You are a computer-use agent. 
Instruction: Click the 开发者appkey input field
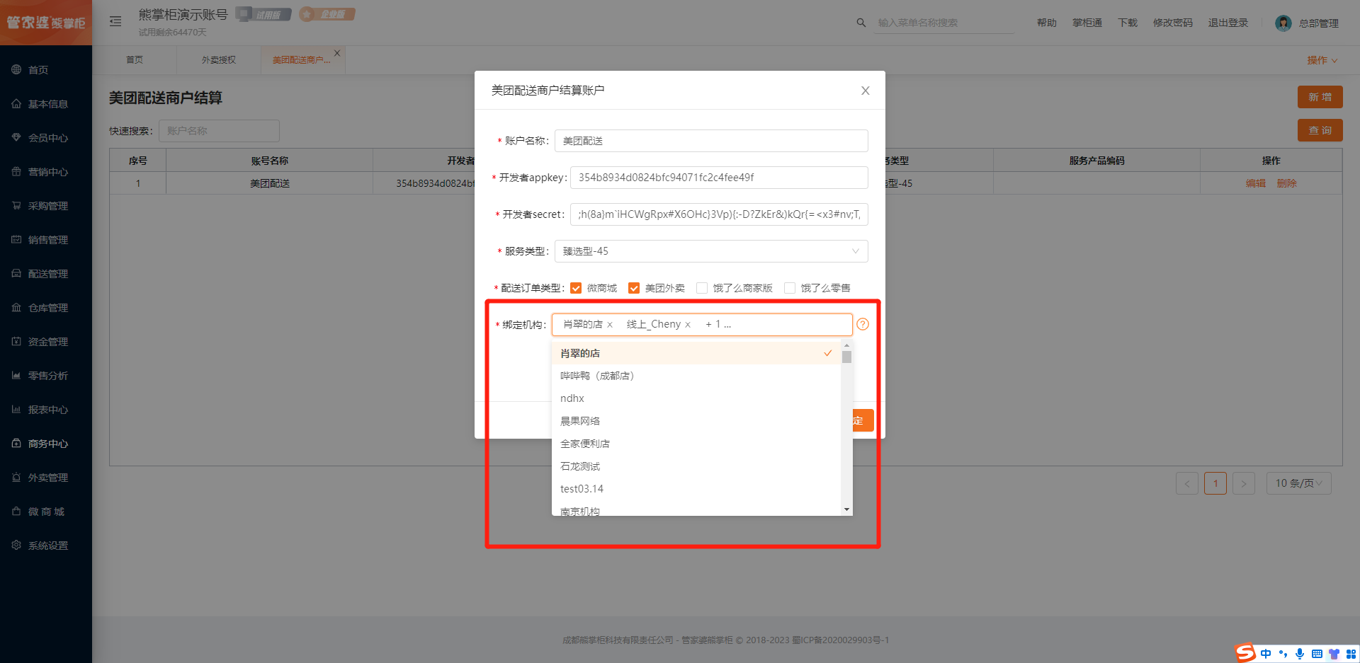tap(719, 178)
